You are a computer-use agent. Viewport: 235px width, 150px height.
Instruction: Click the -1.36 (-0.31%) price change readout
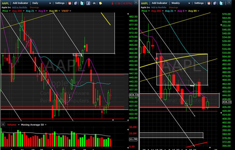(x=122, y=3)
